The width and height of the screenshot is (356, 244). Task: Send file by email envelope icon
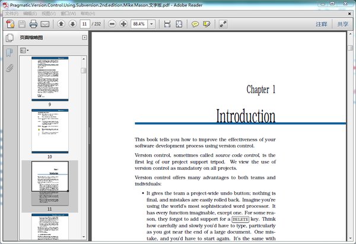[45, 24]
